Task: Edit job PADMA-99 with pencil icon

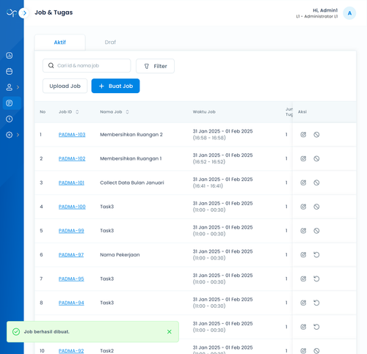Action: [303, 231]
